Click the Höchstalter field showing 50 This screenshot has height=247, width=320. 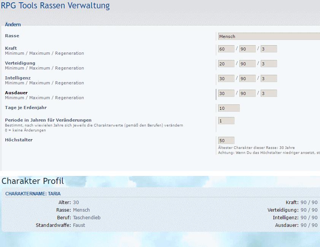click(x=226, y=140)
